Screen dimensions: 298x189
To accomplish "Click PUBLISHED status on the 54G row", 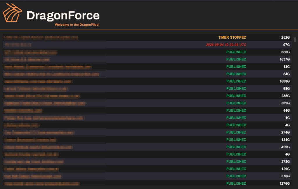I will [x=236, y=74].
